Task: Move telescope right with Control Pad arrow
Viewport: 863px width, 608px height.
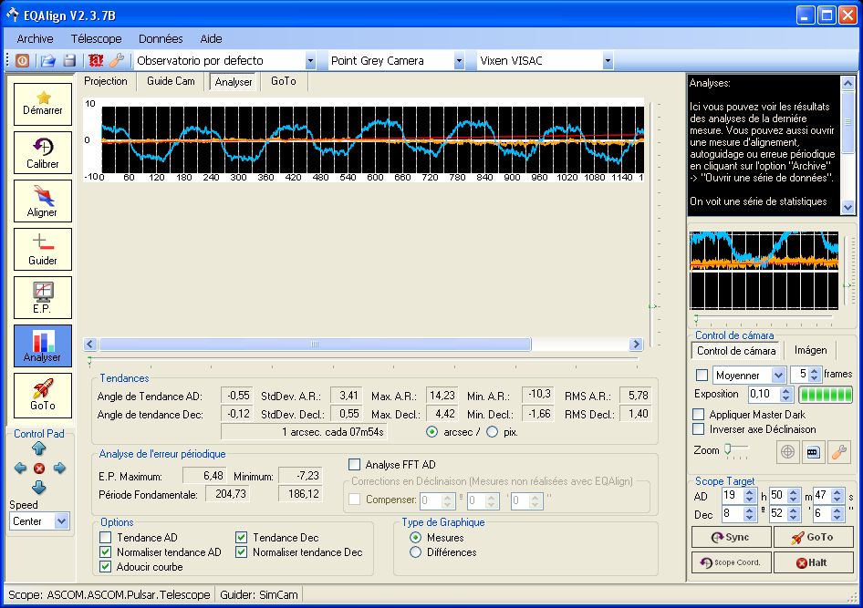Action: point(59,468)
